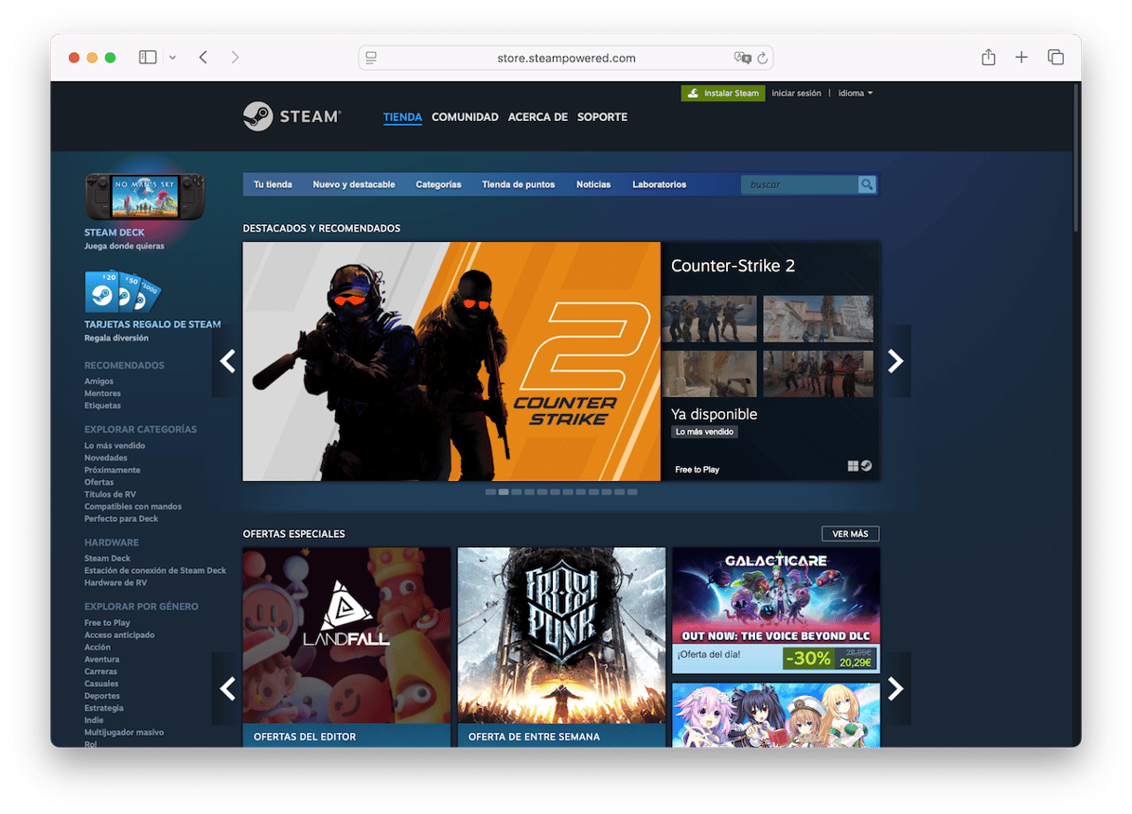Open Próximamente category link
Screen dimensions: 1132x814
click(113, 470)
